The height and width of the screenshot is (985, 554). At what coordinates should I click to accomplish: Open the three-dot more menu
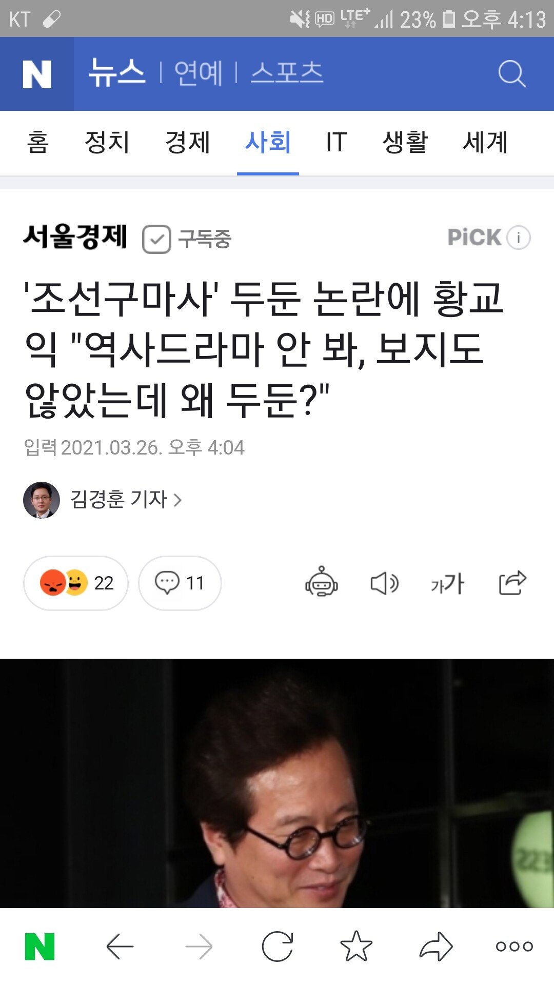(515, 947)
